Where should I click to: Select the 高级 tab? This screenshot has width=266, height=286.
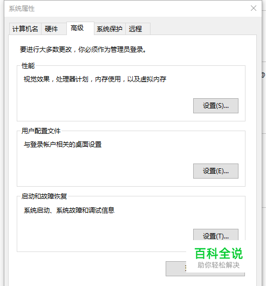(x=80, y=28)
